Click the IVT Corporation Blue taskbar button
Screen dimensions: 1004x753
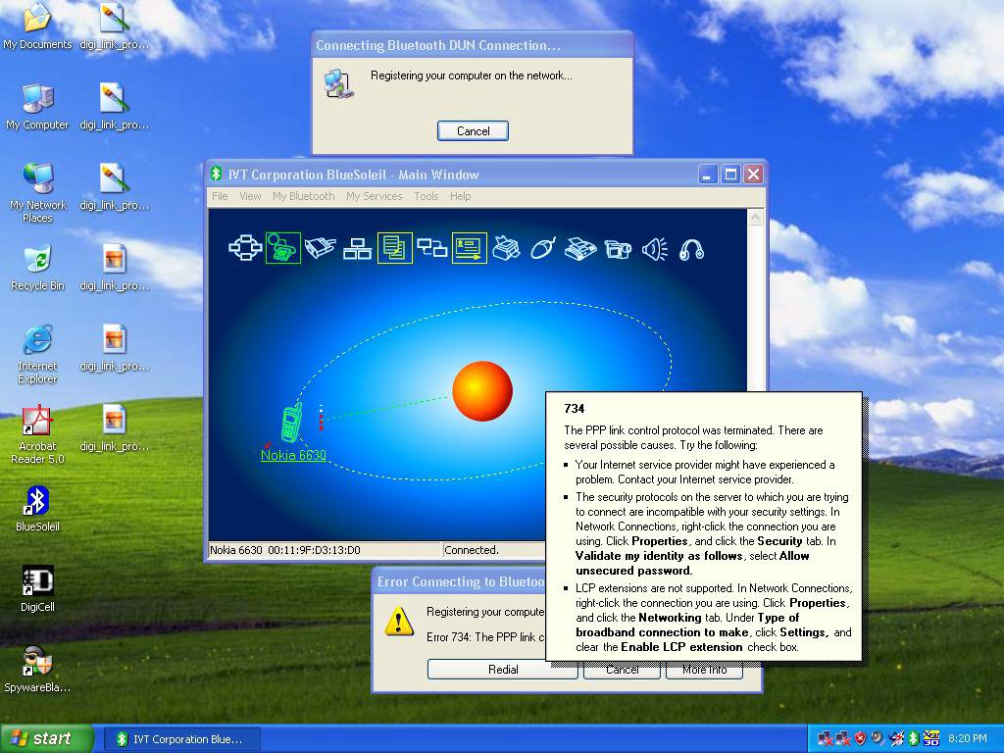(181, 739)
